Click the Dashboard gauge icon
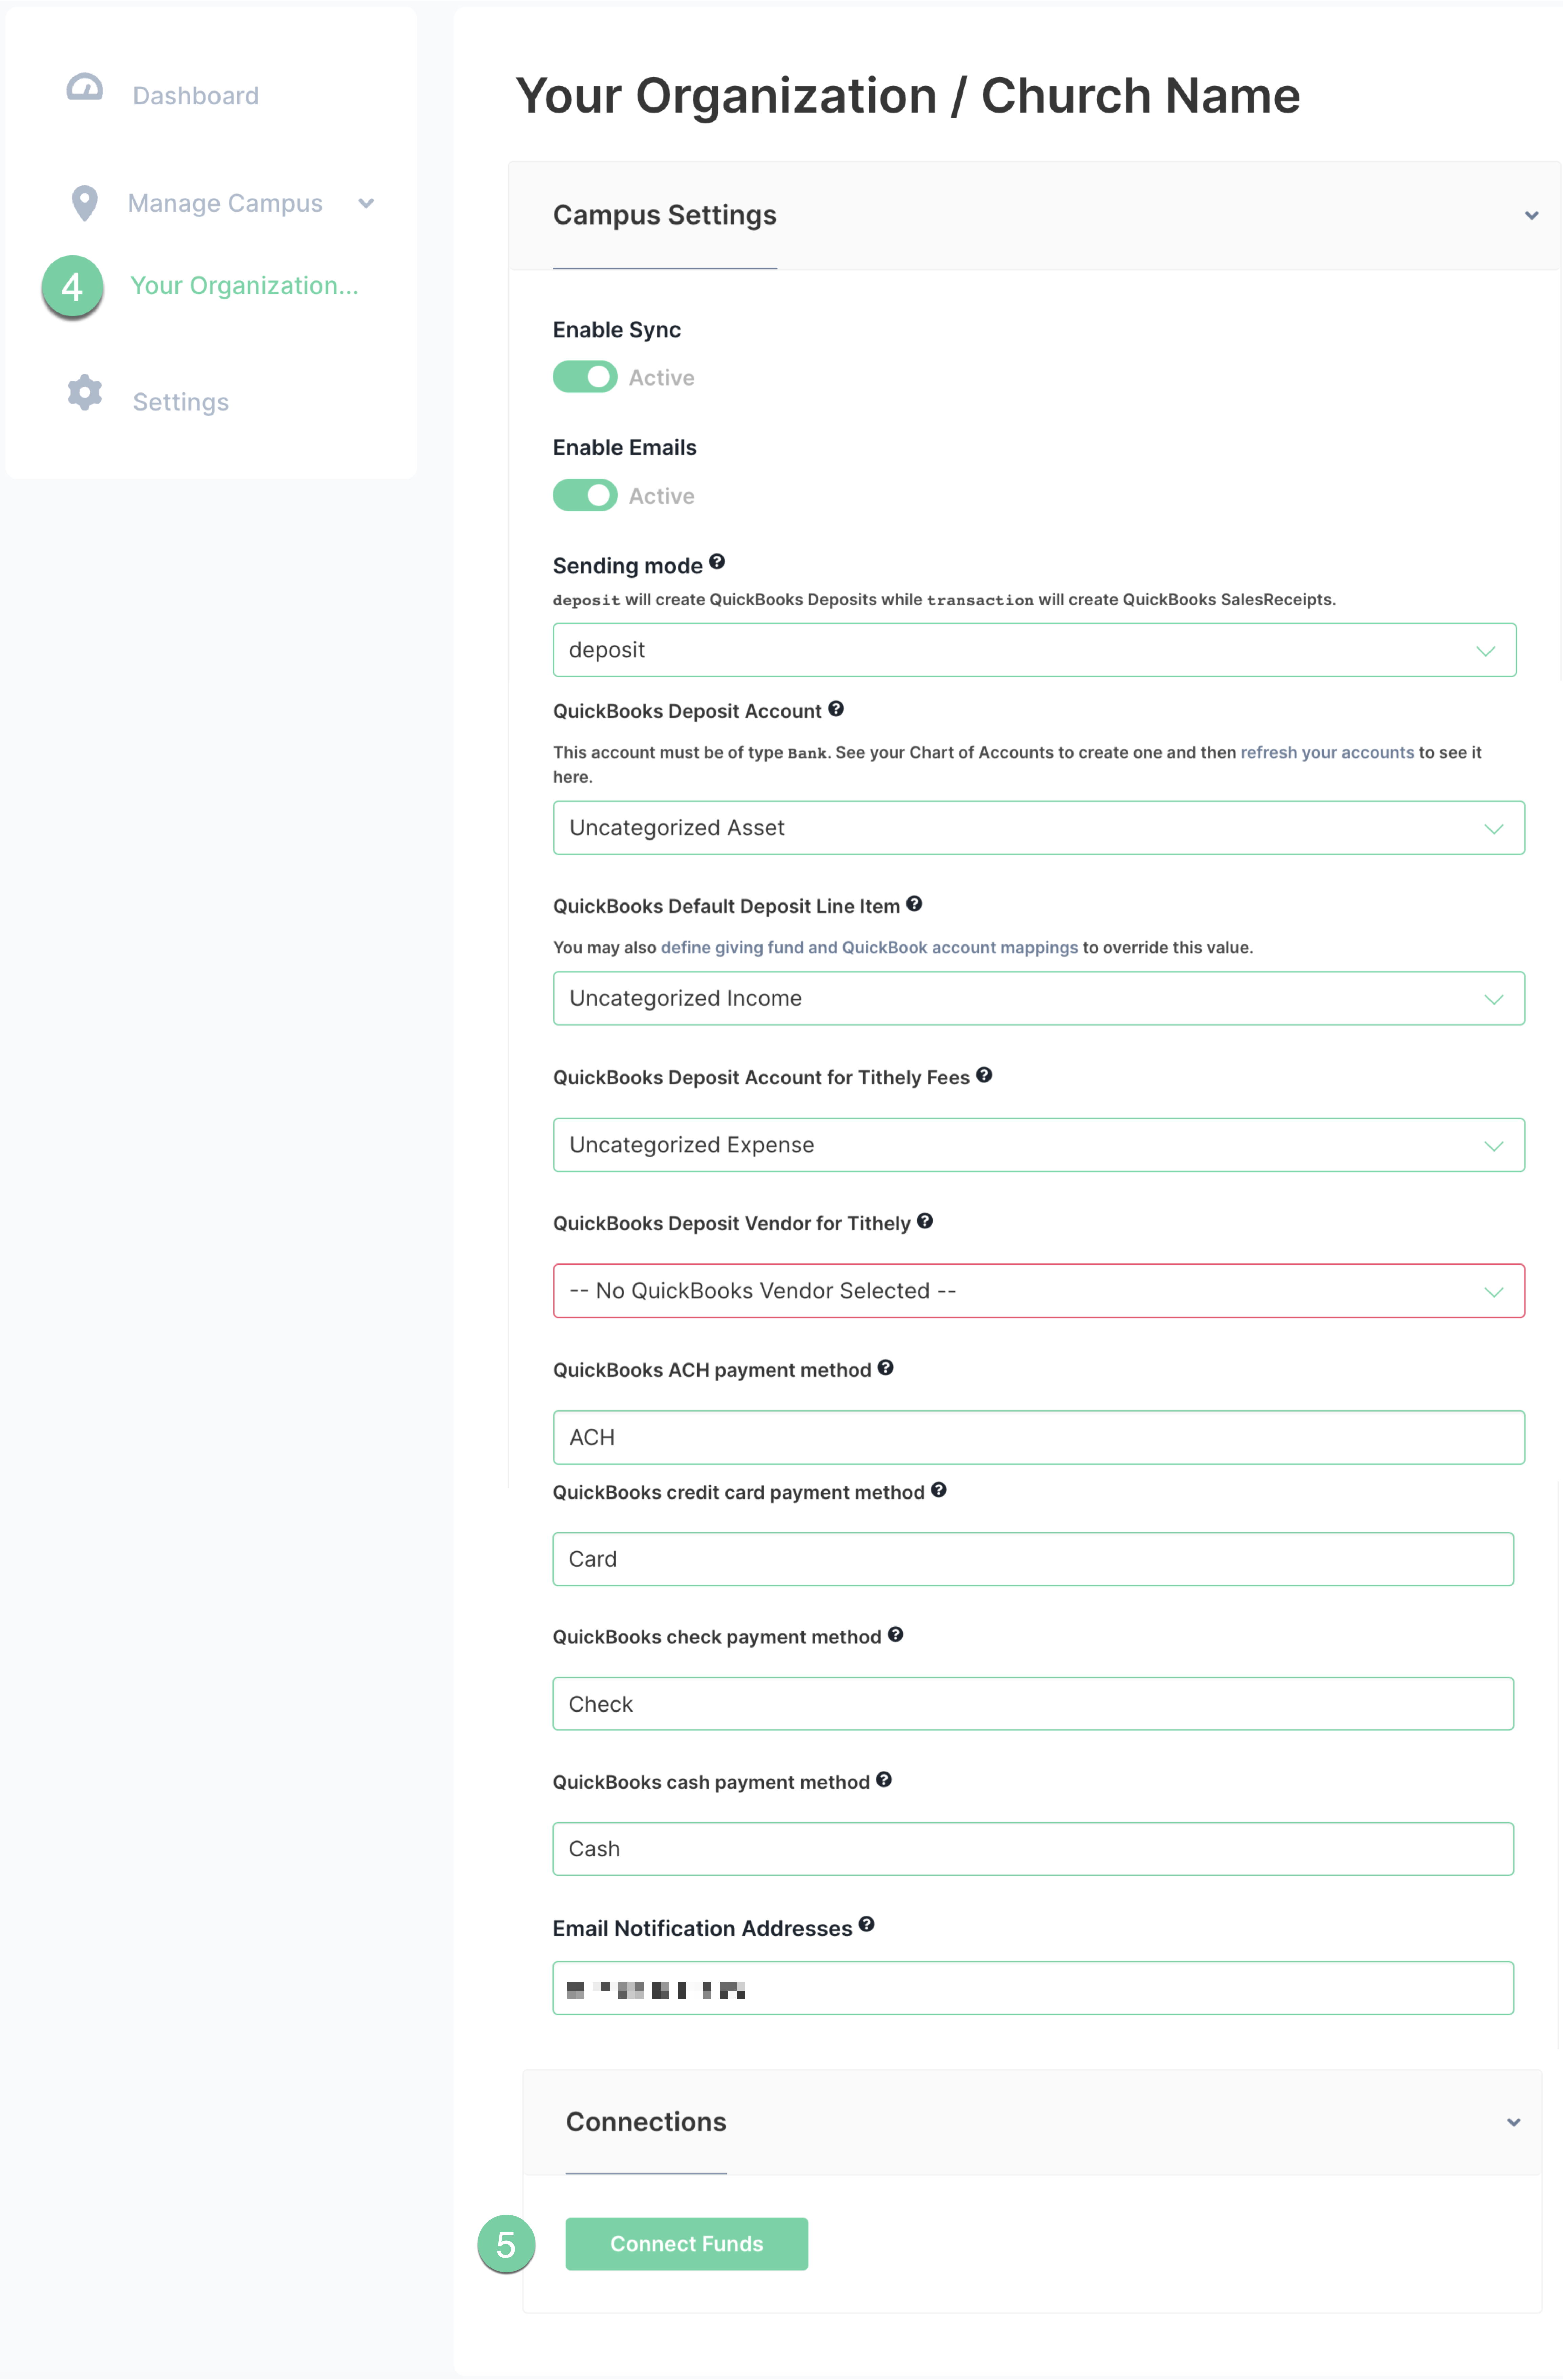This screenshot has height=2380, width=1563. 85,88
